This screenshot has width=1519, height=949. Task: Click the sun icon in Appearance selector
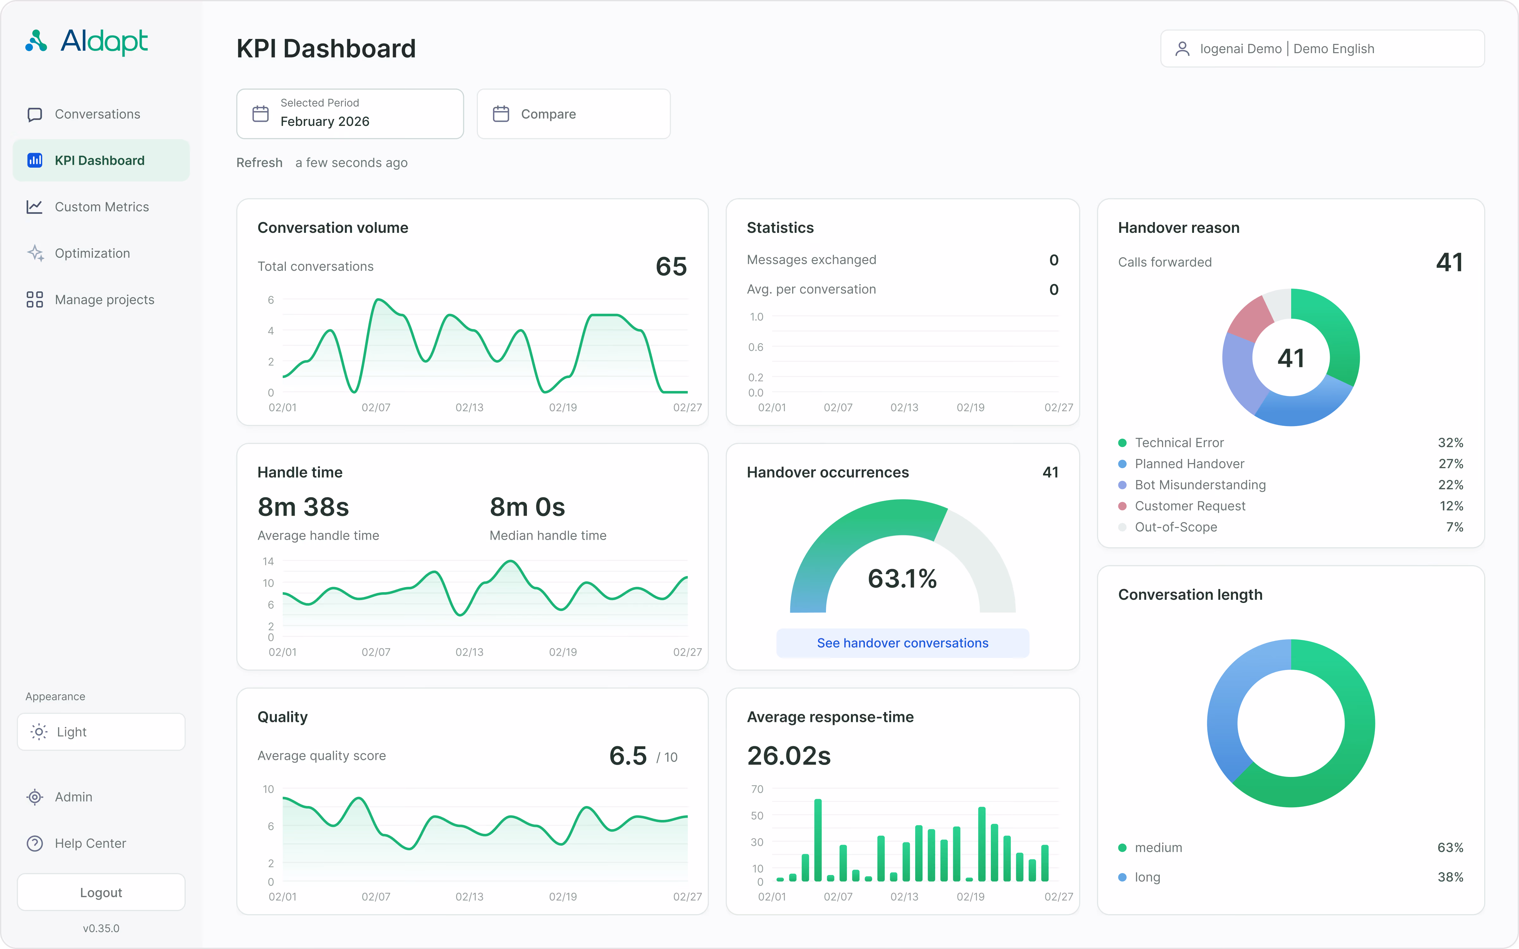pos(39,732)
